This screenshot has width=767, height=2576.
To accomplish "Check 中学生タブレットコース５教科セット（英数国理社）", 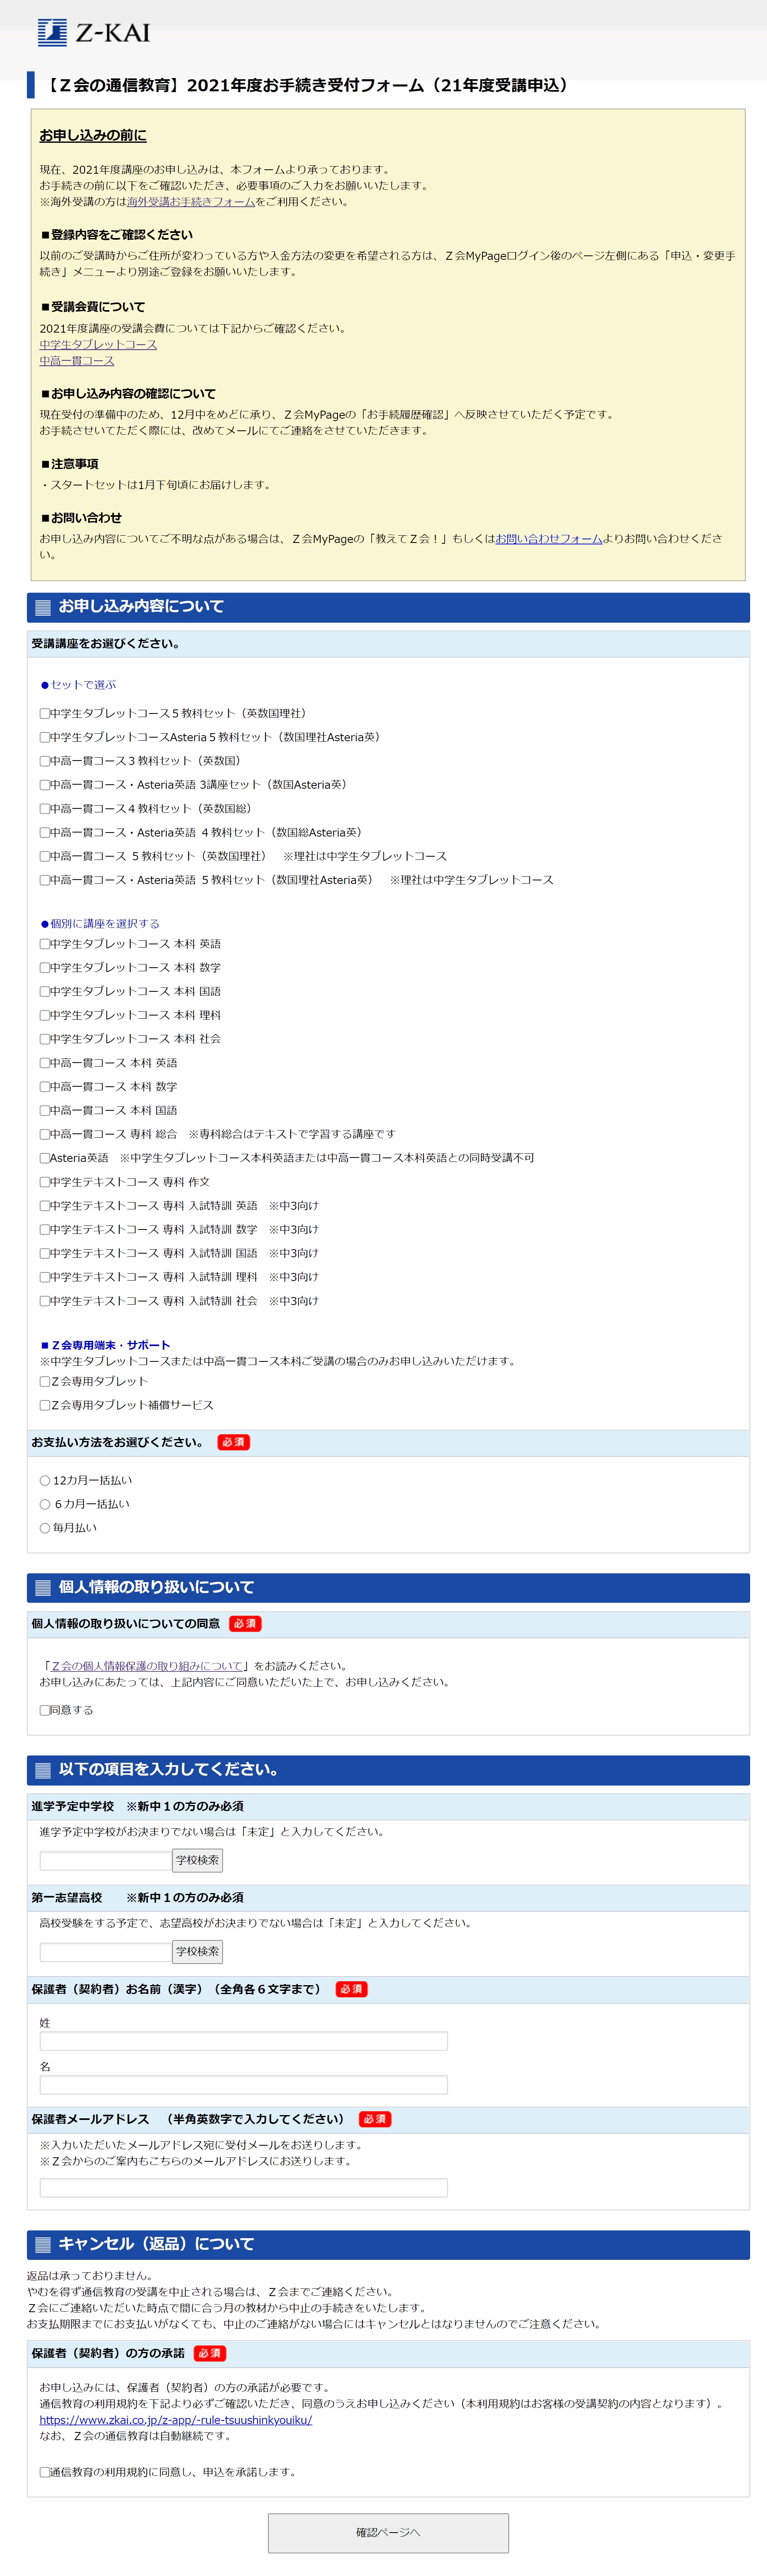I will [x=45, y=714].
